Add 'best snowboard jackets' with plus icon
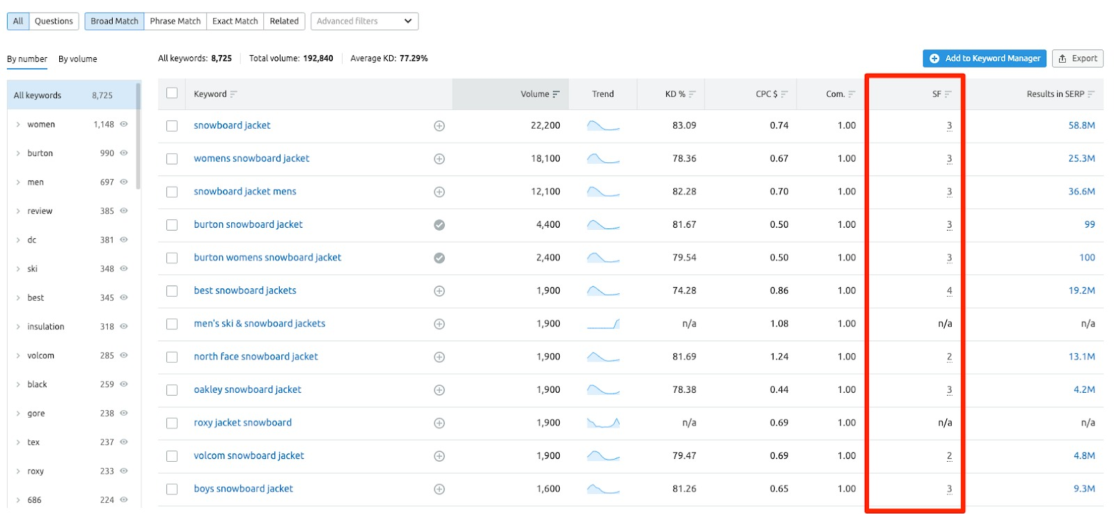Viewport: 1114px width, 514px height. coord(439,291)
